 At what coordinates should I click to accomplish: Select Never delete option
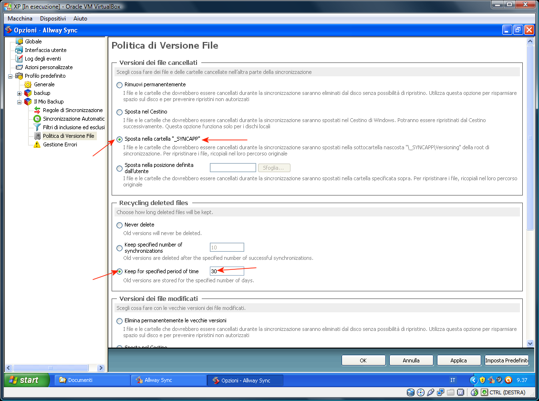click(119, 225)
